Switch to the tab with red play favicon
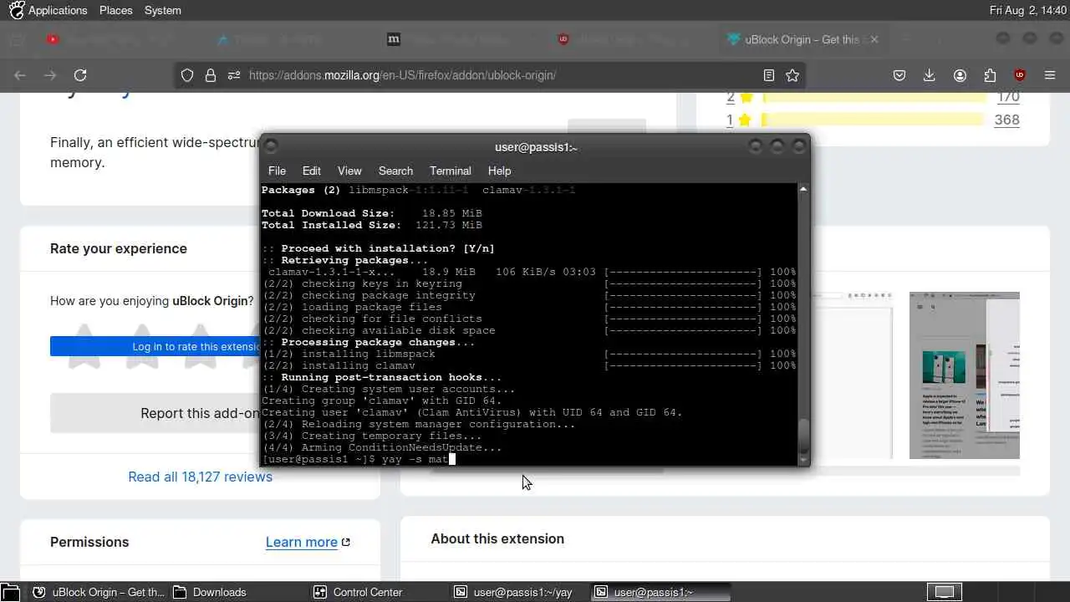The image size is (1070, 602). pyautogui.click(x=53, y=39)
